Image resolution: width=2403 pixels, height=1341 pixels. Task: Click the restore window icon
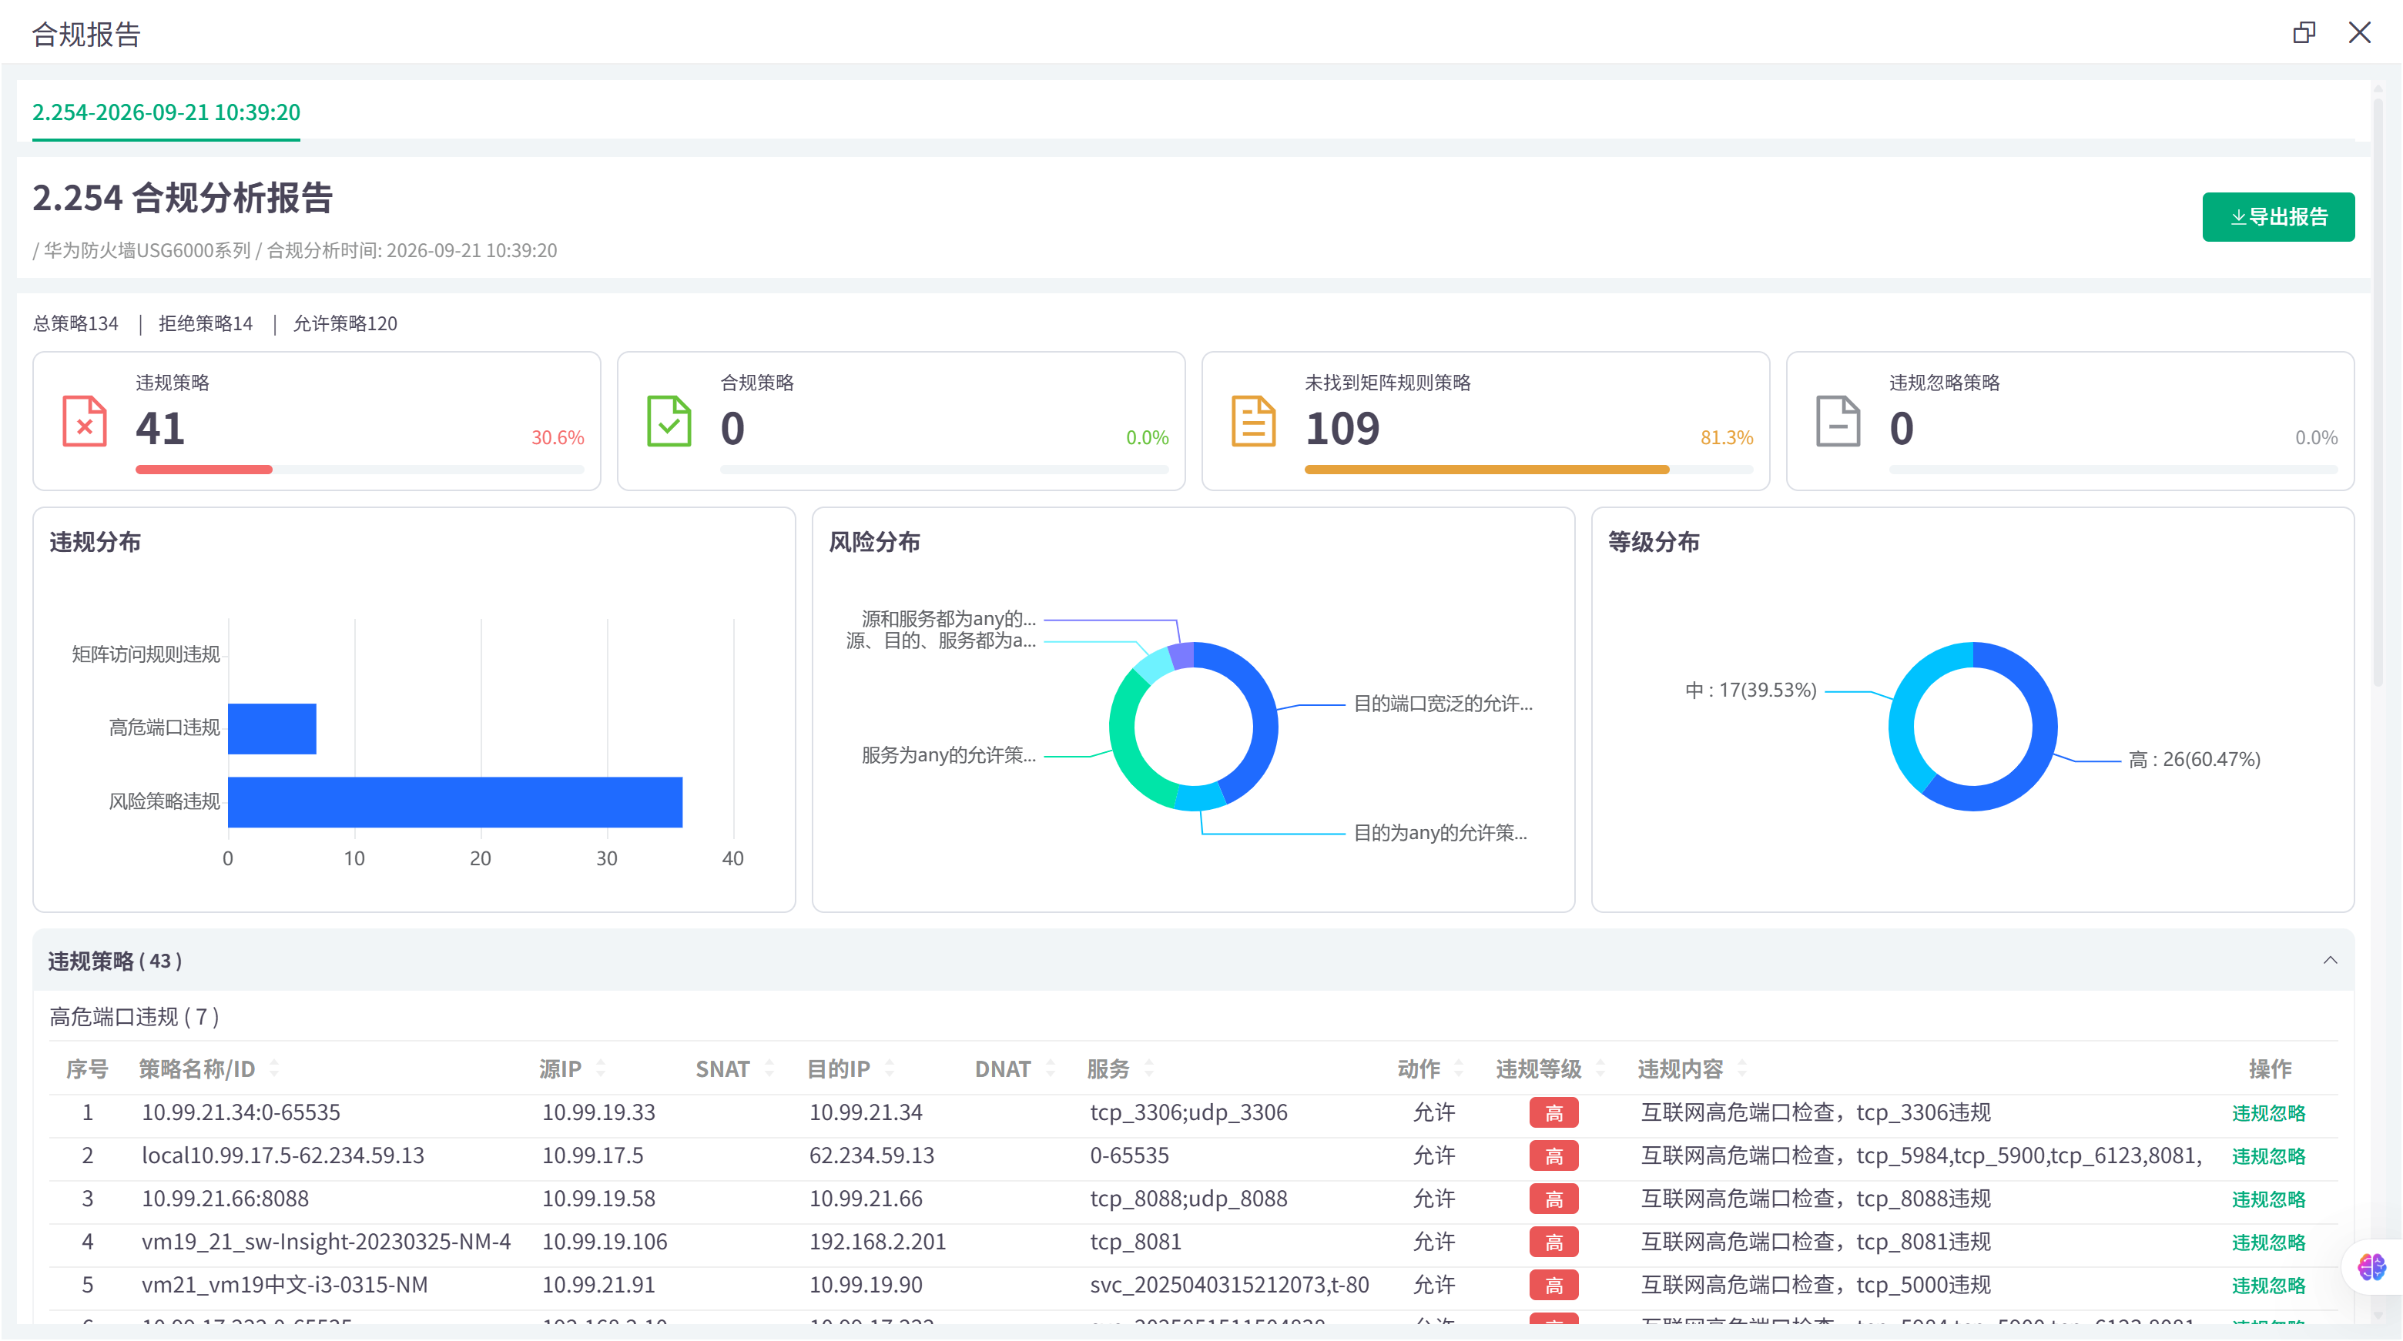(x=2303, y=34)
